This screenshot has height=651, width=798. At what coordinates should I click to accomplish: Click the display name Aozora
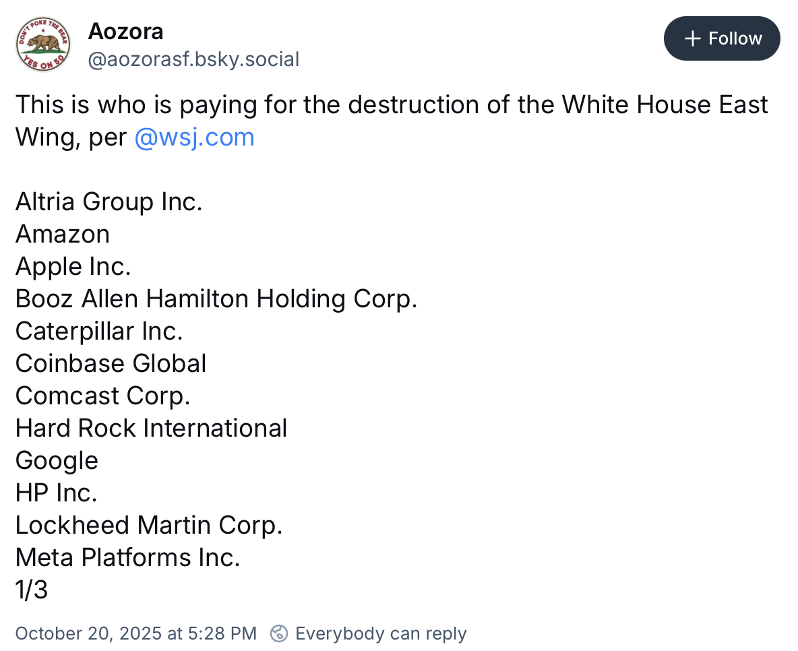tap(125, 31)
